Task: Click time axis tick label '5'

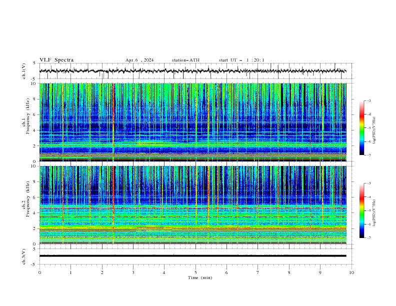Action: [195, 272]
